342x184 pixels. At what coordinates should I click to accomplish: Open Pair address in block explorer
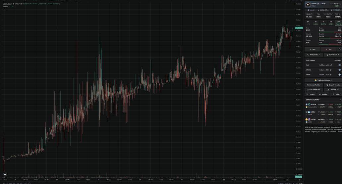(339, 65)
